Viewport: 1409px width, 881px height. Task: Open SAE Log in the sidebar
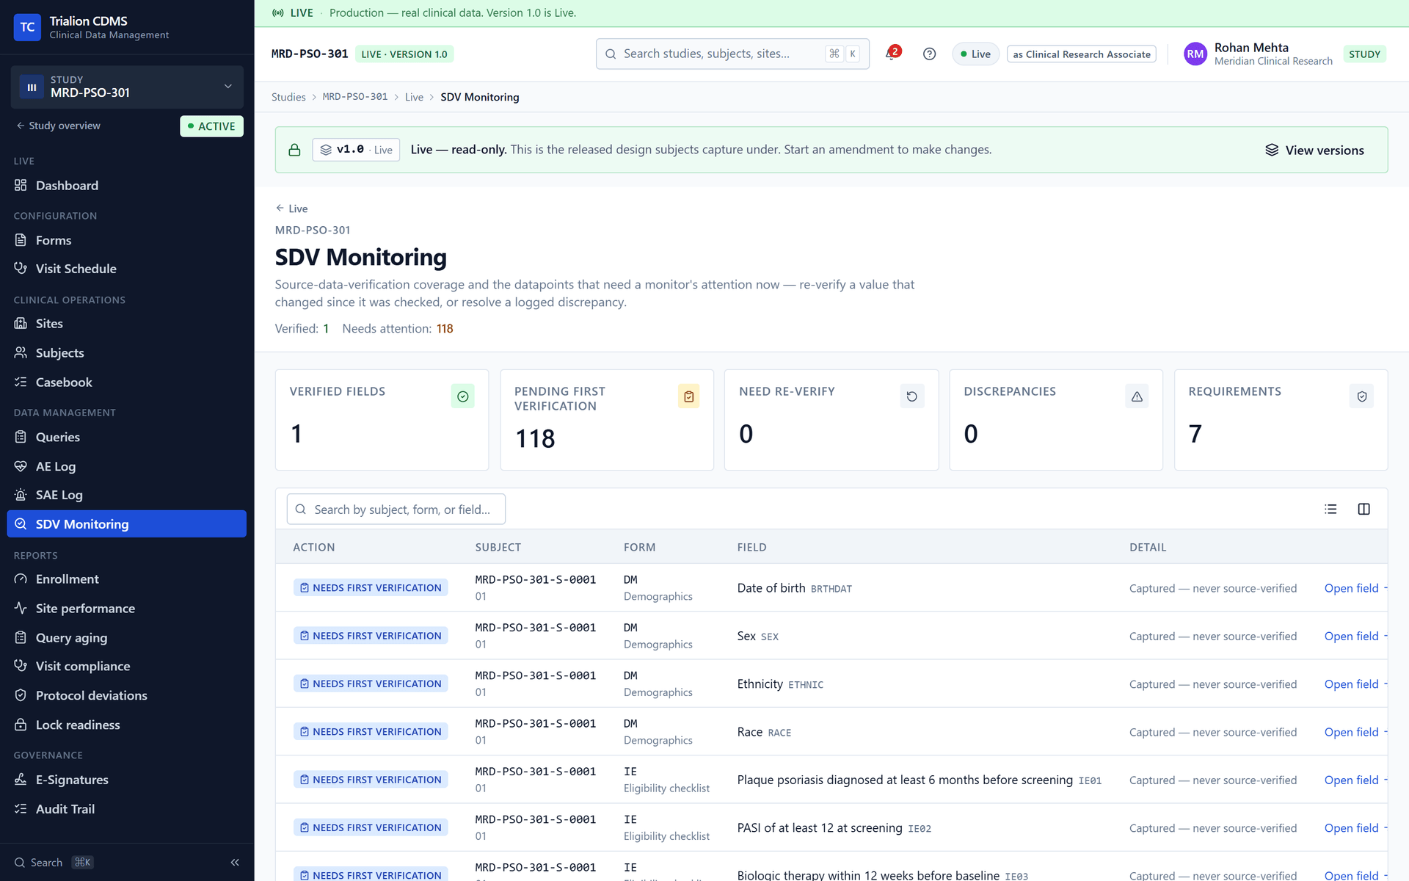point(127,495)
